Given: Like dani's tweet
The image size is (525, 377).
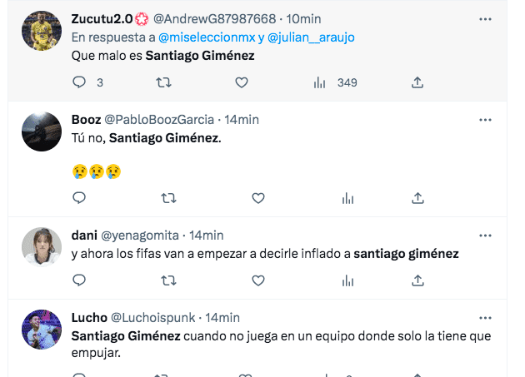Looking at the screenshot, I should pos(257,281).
